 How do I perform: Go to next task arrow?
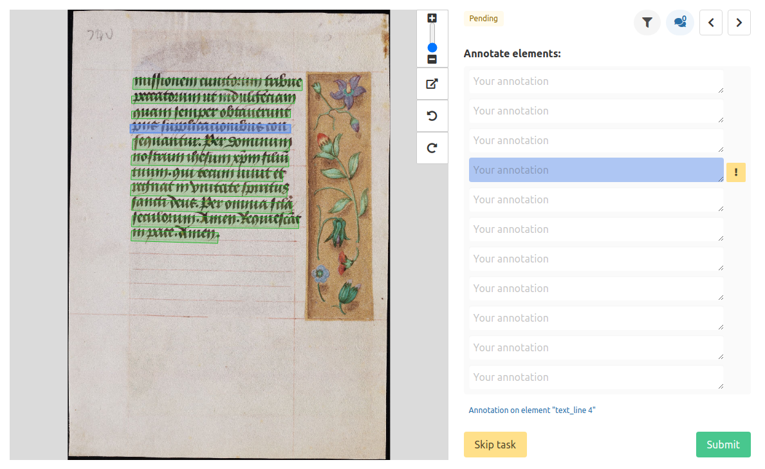point(739,23)
